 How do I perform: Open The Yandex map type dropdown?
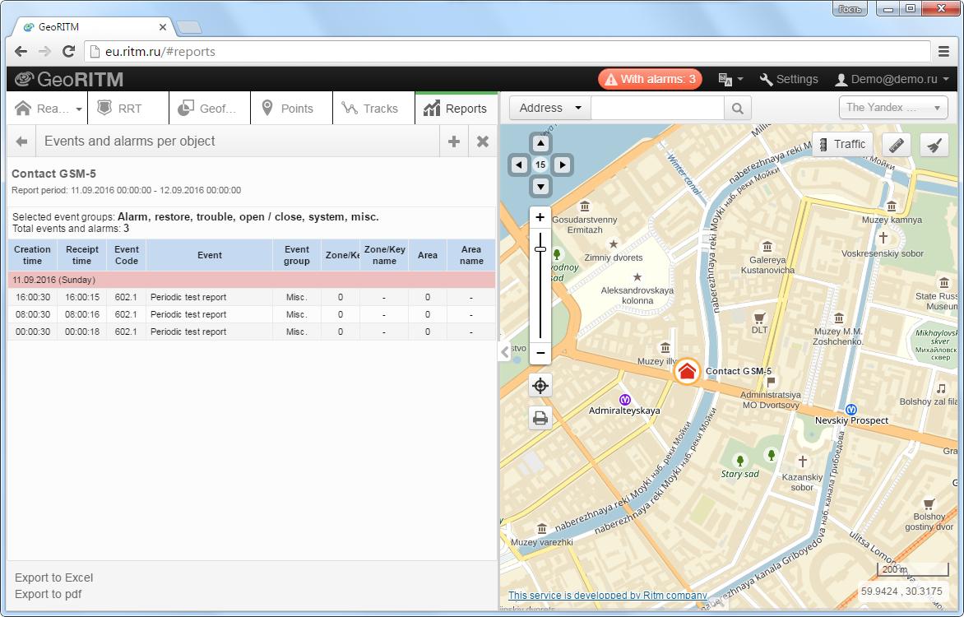tap(892, 108)
